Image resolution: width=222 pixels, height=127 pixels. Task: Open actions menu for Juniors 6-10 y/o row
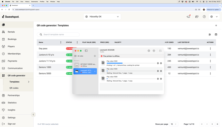[x=210, y=55]
